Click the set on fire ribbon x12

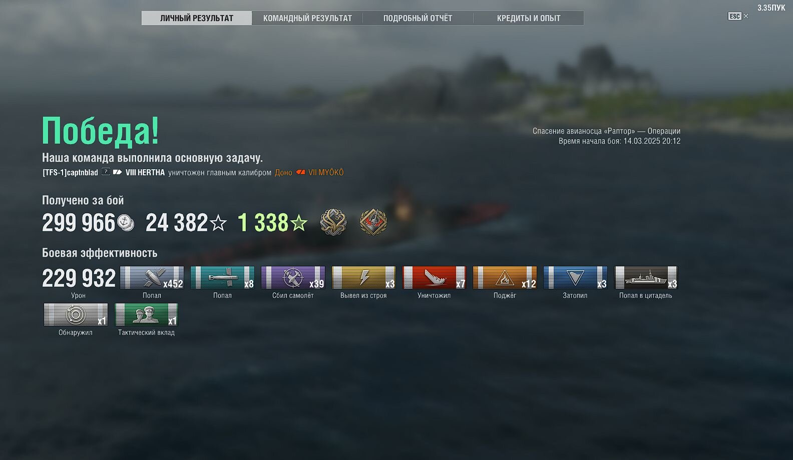505,278
